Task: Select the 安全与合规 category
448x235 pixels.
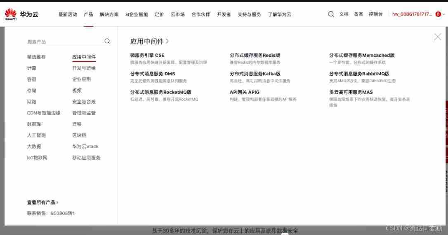Action: point(84,102)
